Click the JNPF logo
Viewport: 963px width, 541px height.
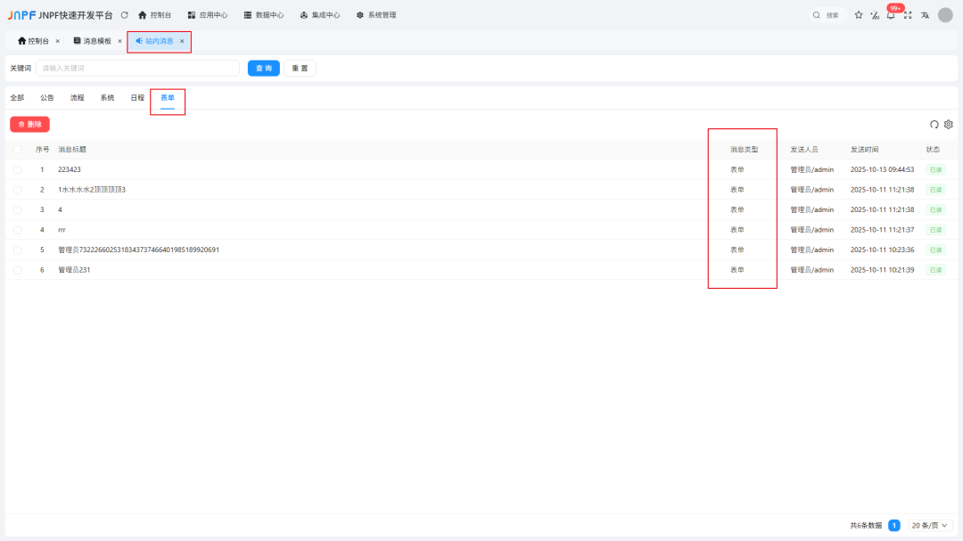pos(21,15)
